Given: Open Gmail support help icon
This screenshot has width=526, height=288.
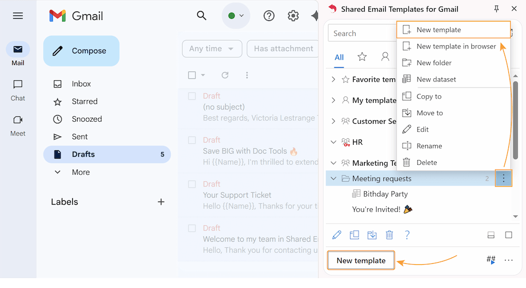Looking at the screenshot, I should (269, 16).
